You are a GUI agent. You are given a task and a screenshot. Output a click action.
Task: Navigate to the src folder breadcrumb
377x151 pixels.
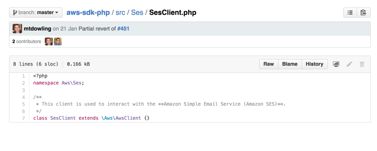click(x=120, y=12)
